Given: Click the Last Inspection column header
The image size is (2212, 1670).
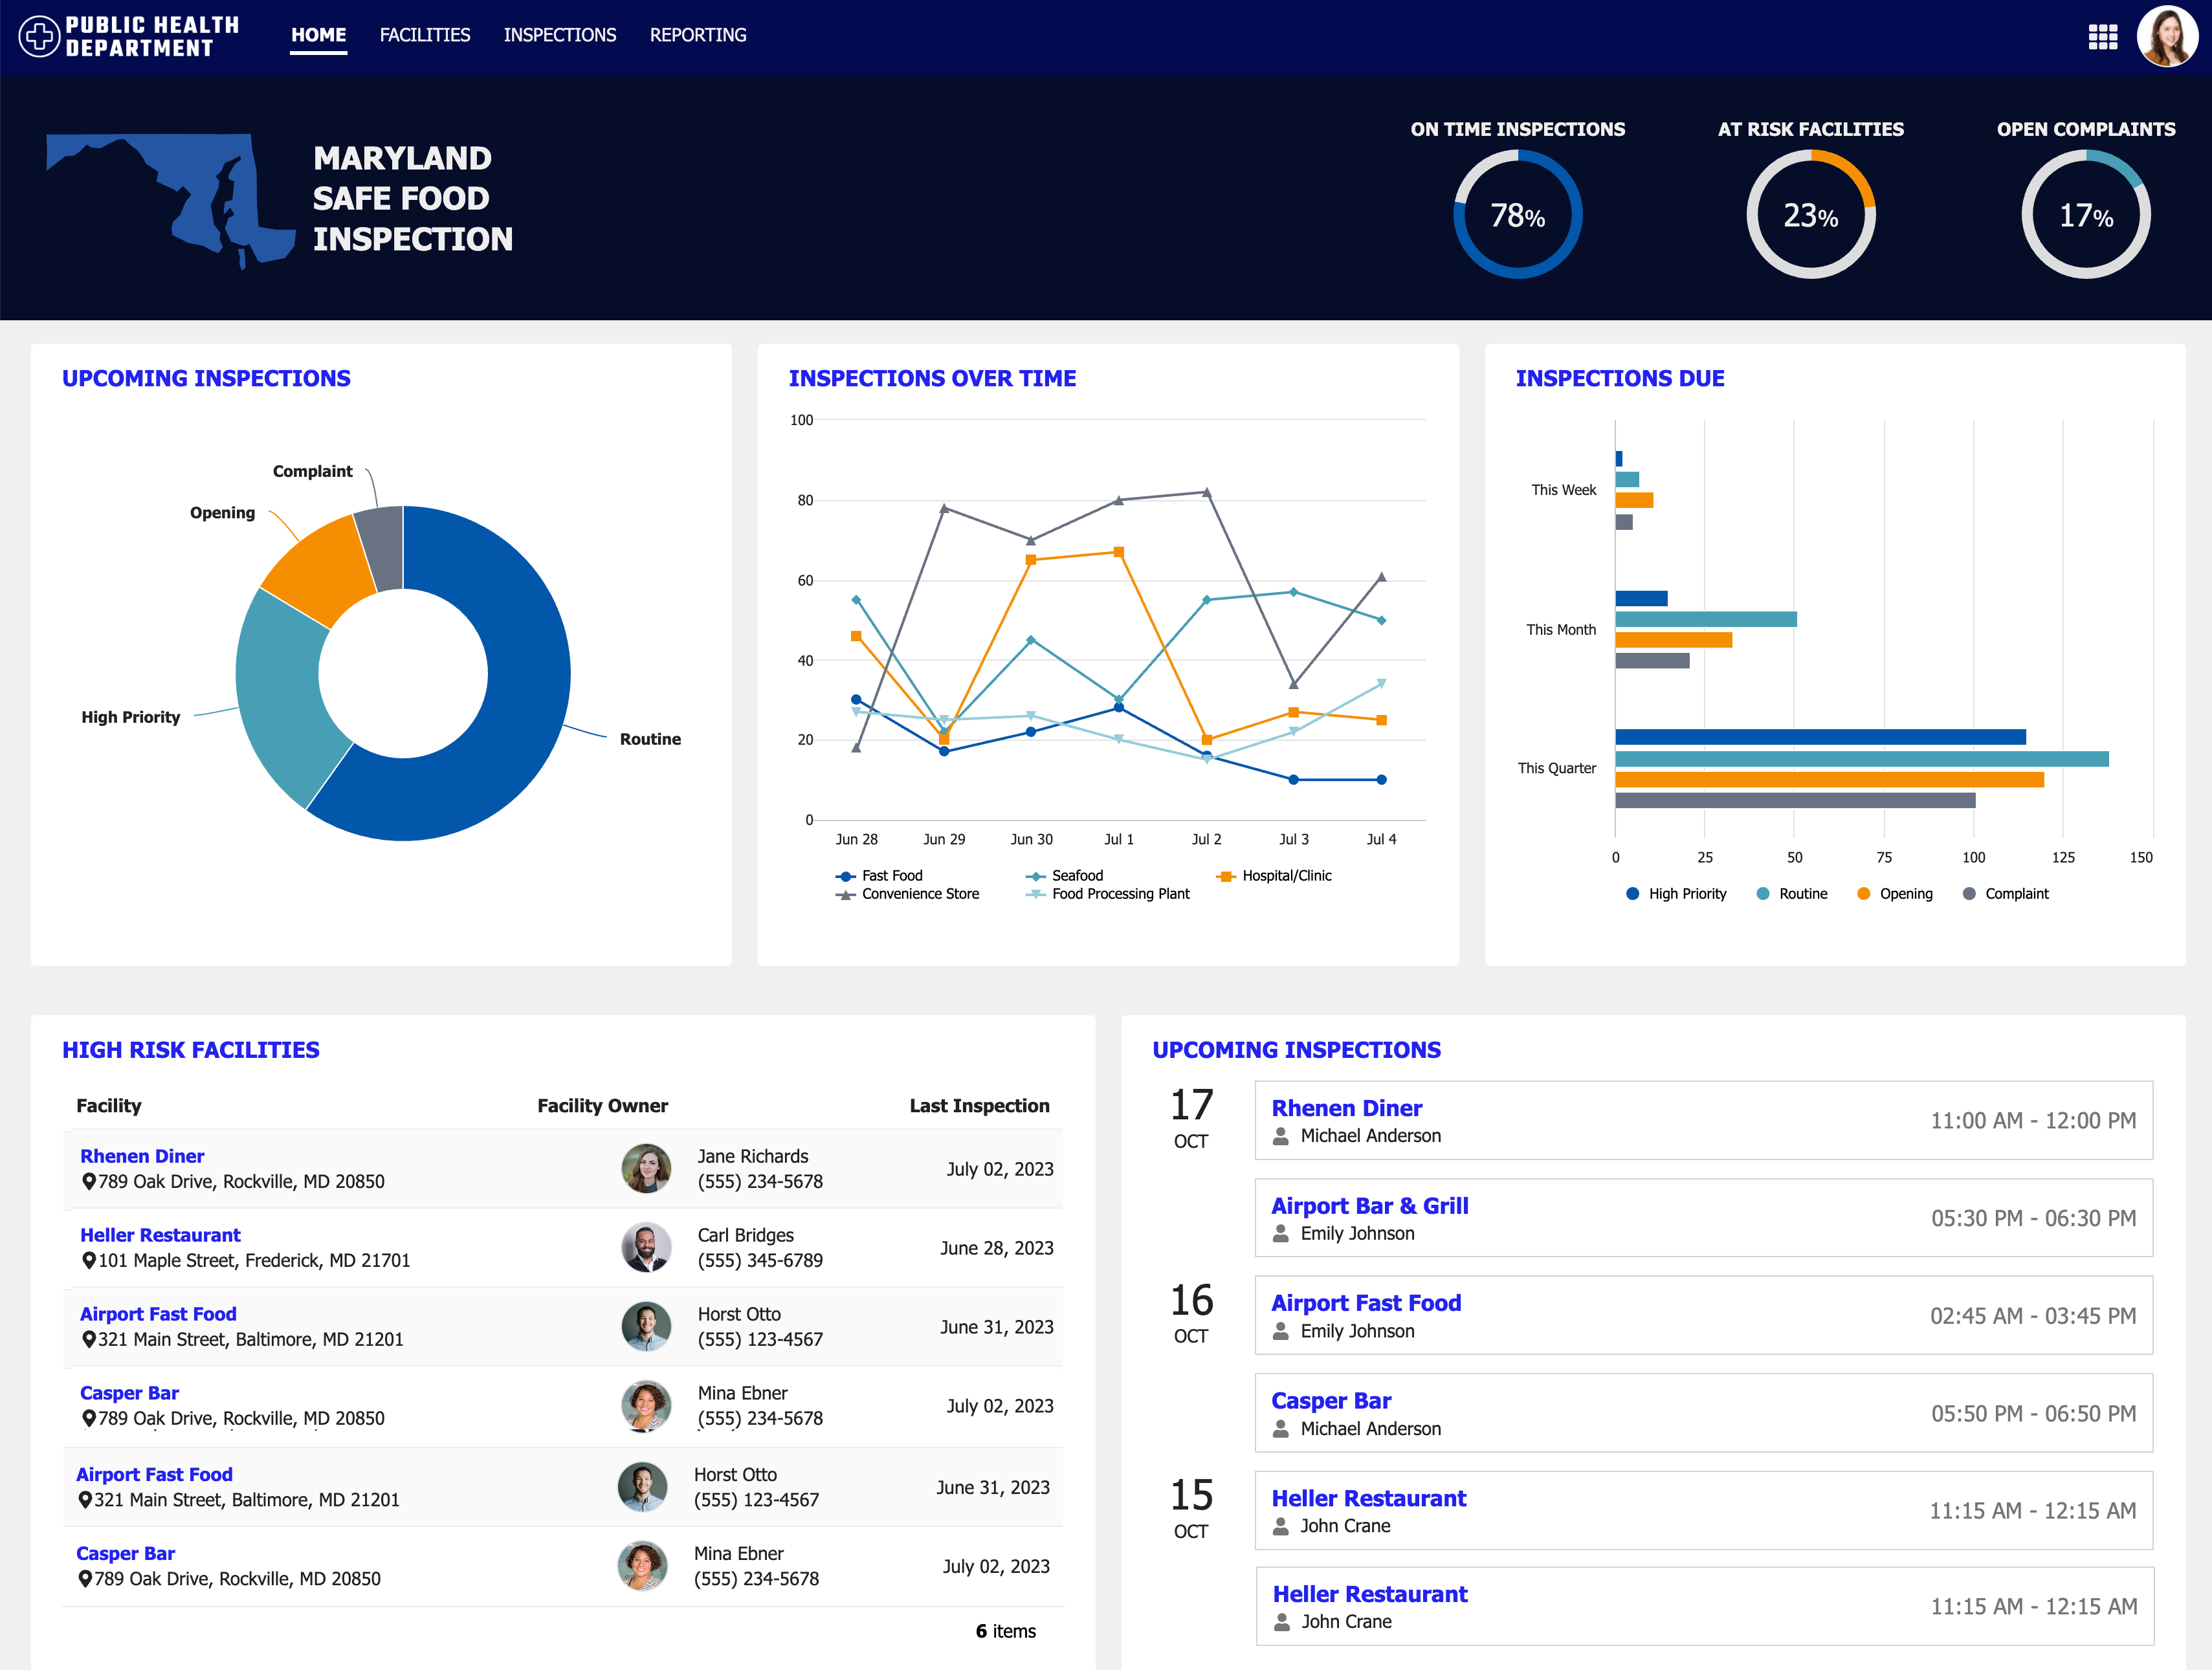Looking at the screenshot, I should pyautogui.click(x=979, y=1106).
